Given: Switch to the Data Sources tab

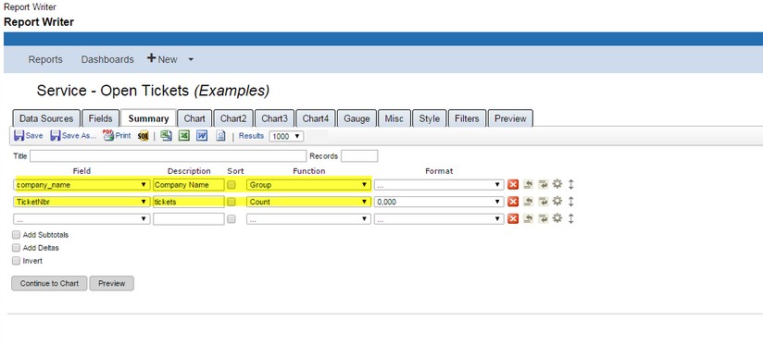Looking at the screenshot, I should (46, 118).
